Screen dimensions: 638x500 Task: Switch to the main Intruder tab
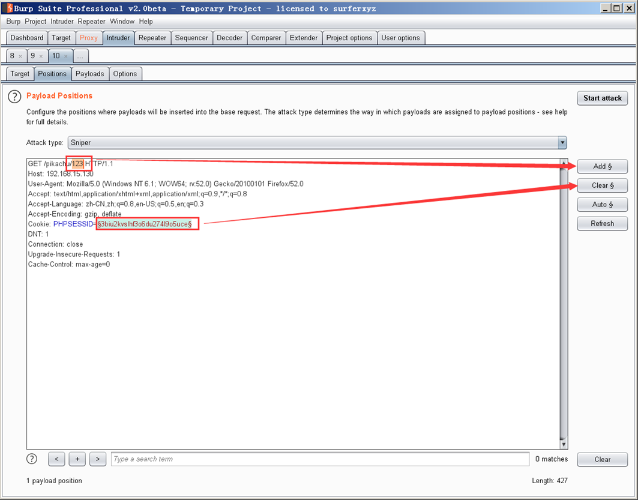(x=118, y=38)
